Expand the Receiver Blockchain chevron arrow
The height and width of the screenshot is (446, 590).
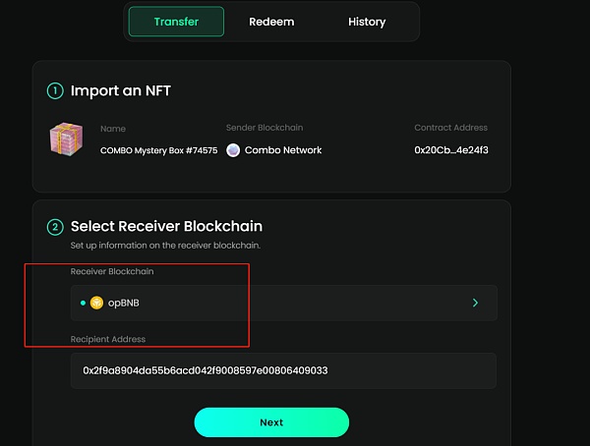click(x=475, y=303)
